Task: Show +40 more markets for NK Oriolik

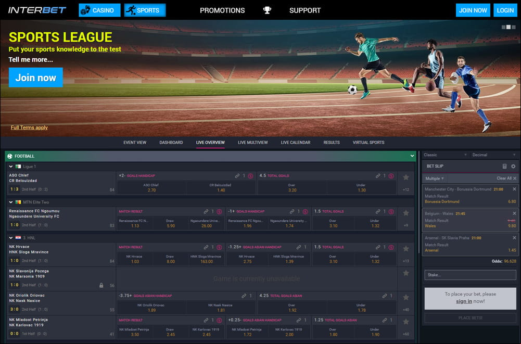Action: pyautogui.click(x=405, y=310)
